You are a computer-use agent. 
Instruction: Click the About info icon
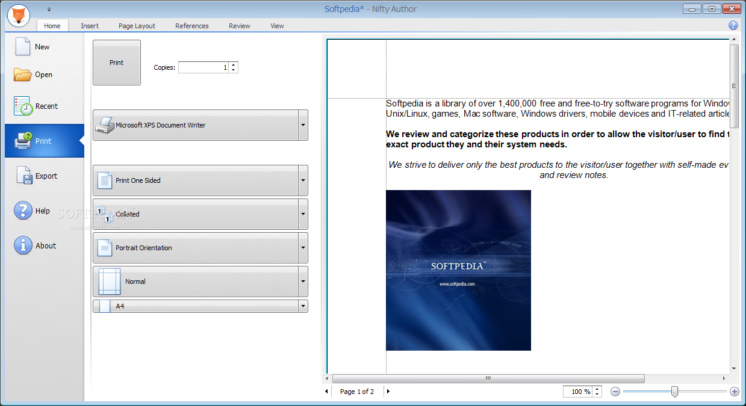pos(23,245)
